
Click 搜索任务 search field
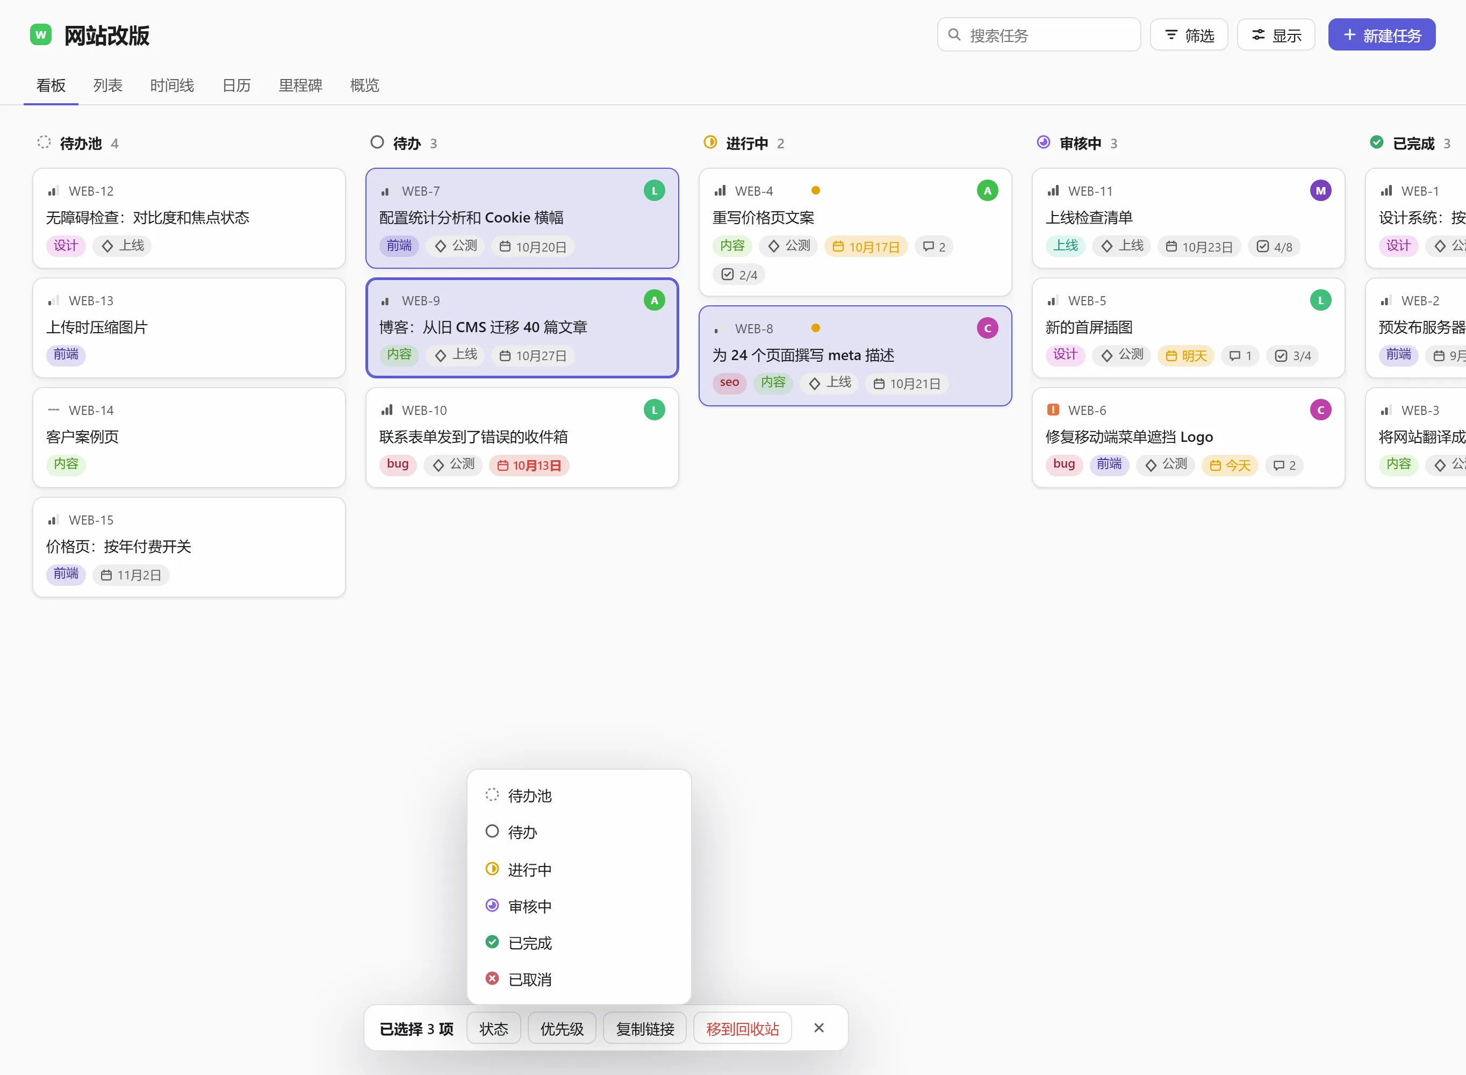tap(1038, 34)
